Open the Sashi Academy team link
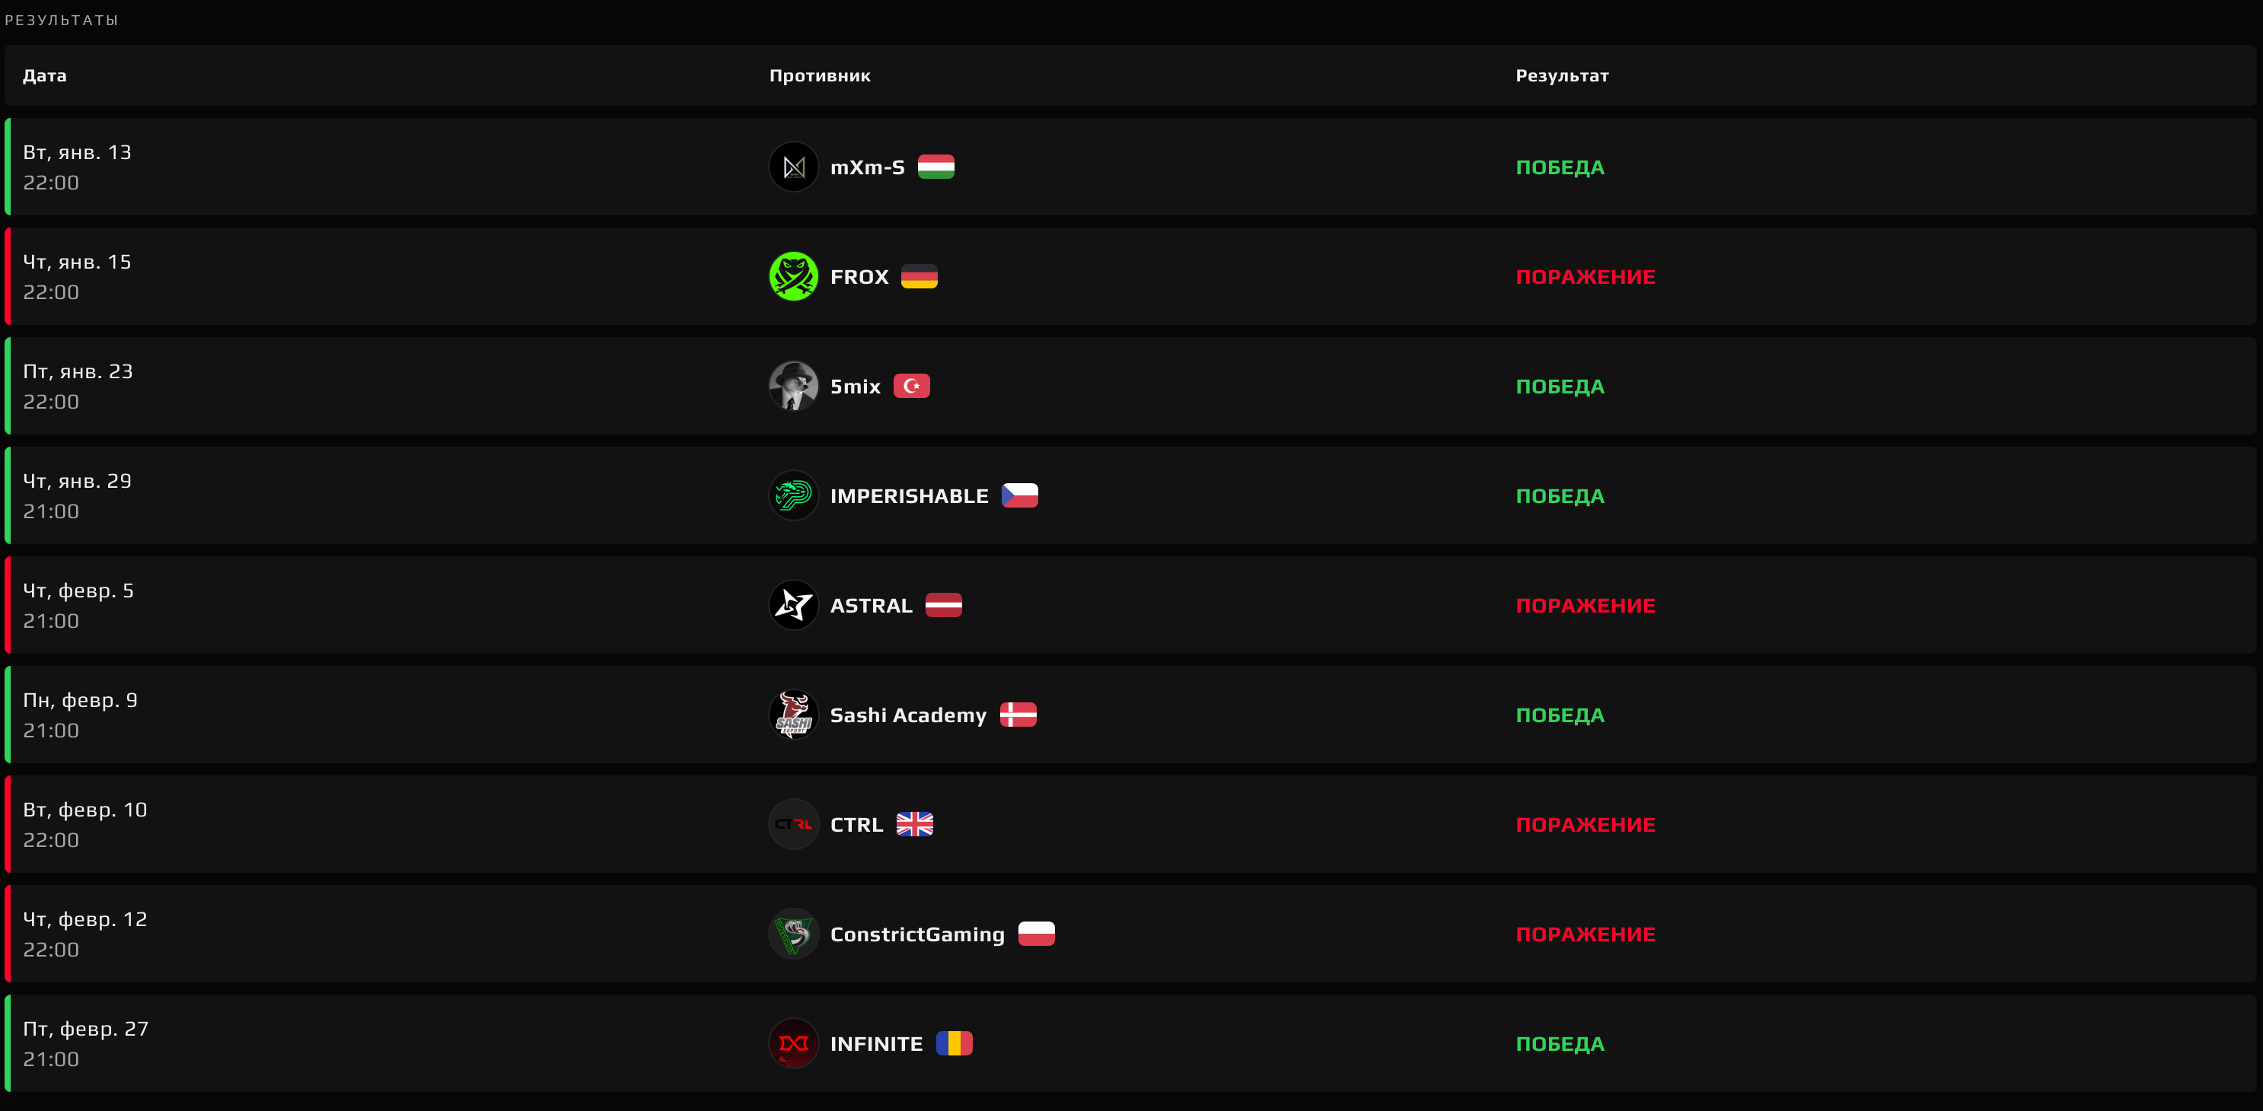The height and width of the screenshot is (1111, 2263). (907, 715)
